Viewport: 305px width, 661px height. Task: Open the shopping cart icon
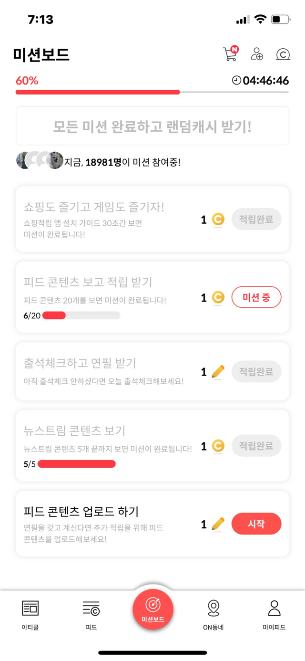(x=230, y=54)
